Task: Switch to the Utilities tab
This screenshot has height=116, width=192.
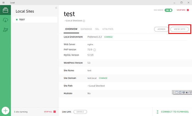Action: coord(108,29)
